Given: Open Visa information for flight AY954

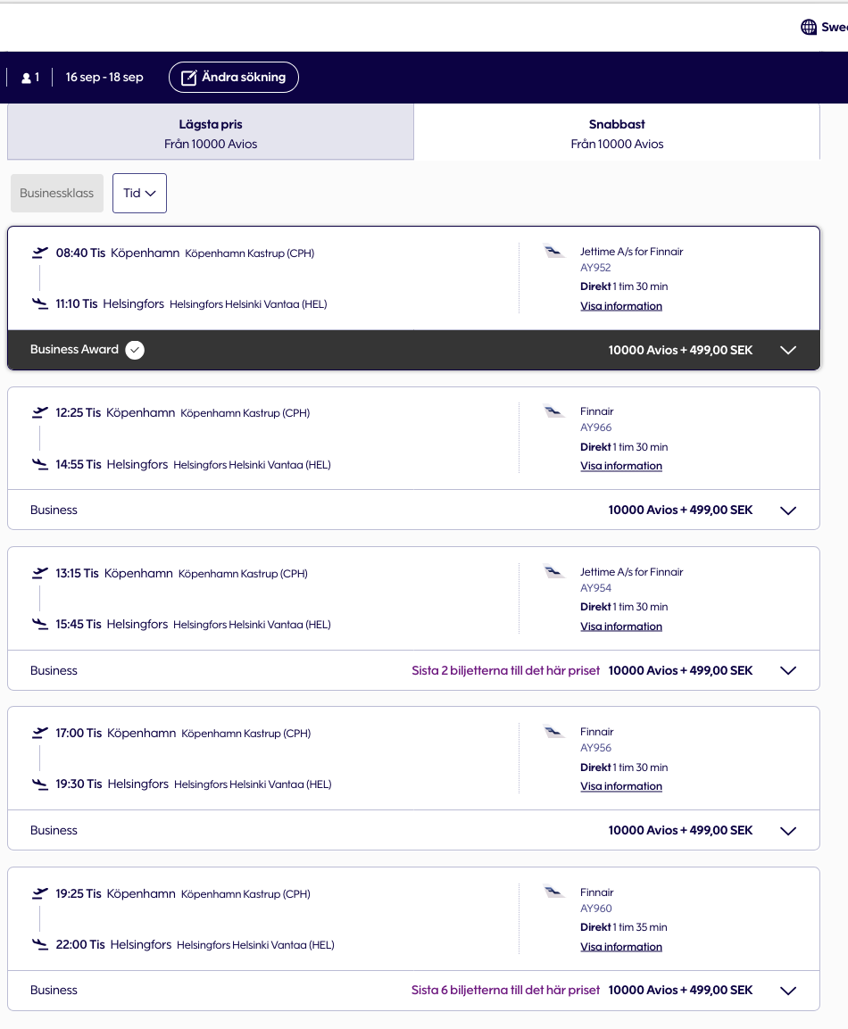Looking at the screenshot, I should coord(621,626).
